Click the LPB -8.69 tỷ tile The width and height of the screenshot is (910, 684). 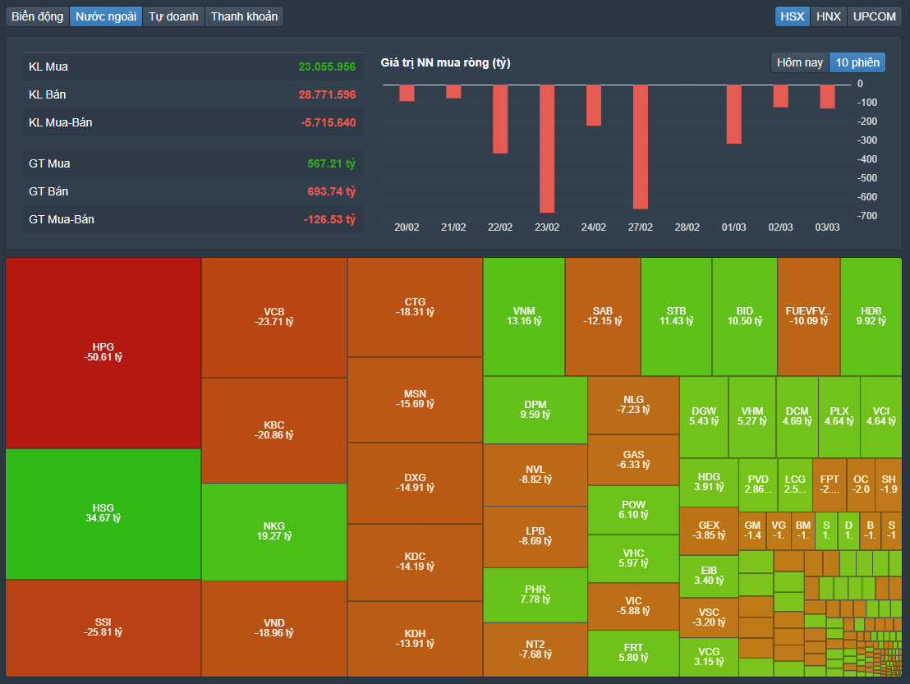[535, 537]
